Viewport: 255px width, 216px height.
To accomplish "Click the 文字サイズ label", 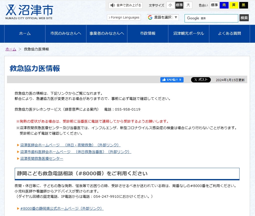I will point(156,5).
